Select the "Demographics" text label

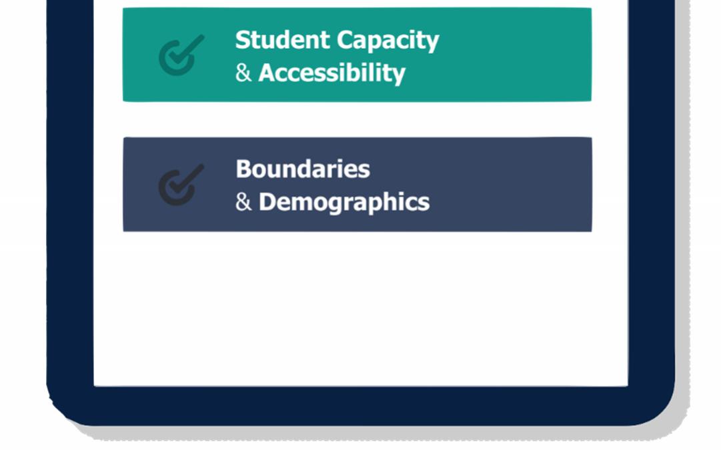point(343,202)
